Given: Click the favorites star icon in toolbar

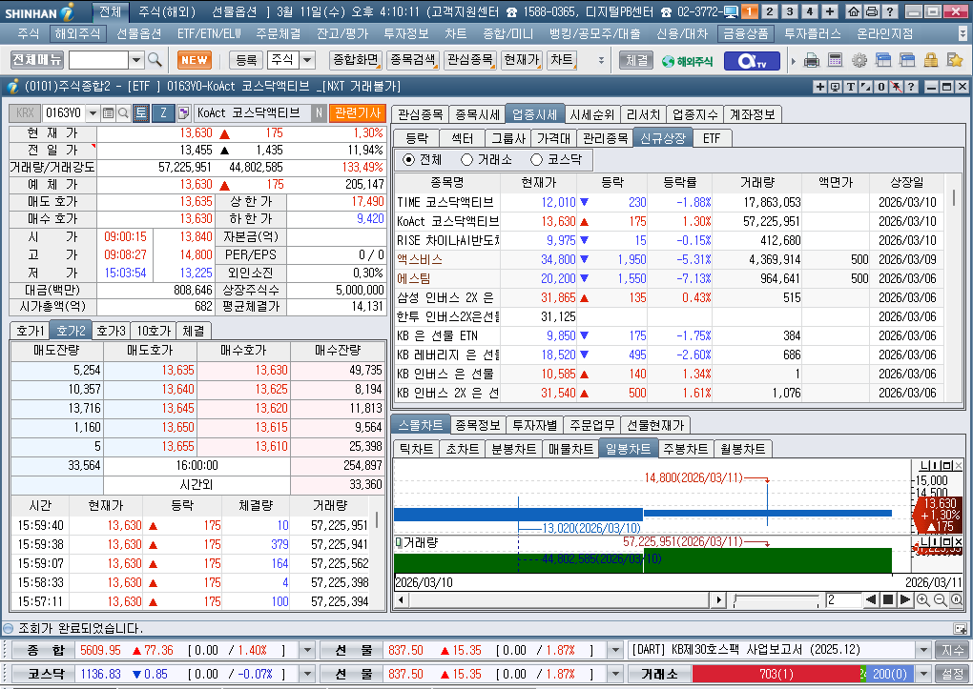Looking at the screenshot, I should (954, 60).
